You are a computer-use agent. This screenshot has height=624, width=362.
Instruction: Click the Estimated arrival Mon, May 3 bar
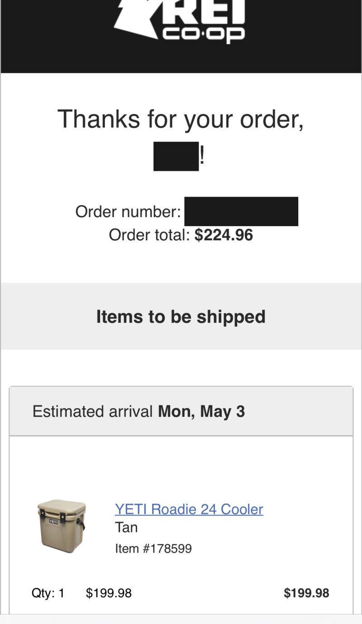point(181,411)
